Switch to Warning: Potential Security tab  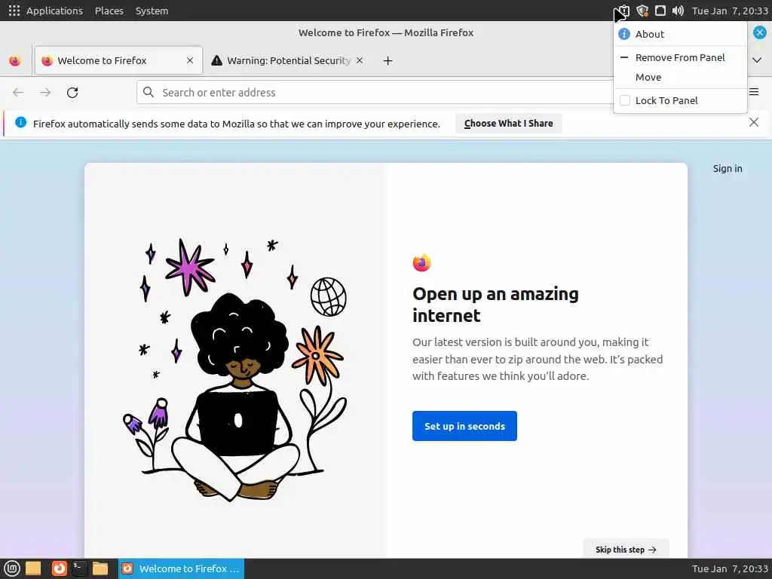[287, 60]
